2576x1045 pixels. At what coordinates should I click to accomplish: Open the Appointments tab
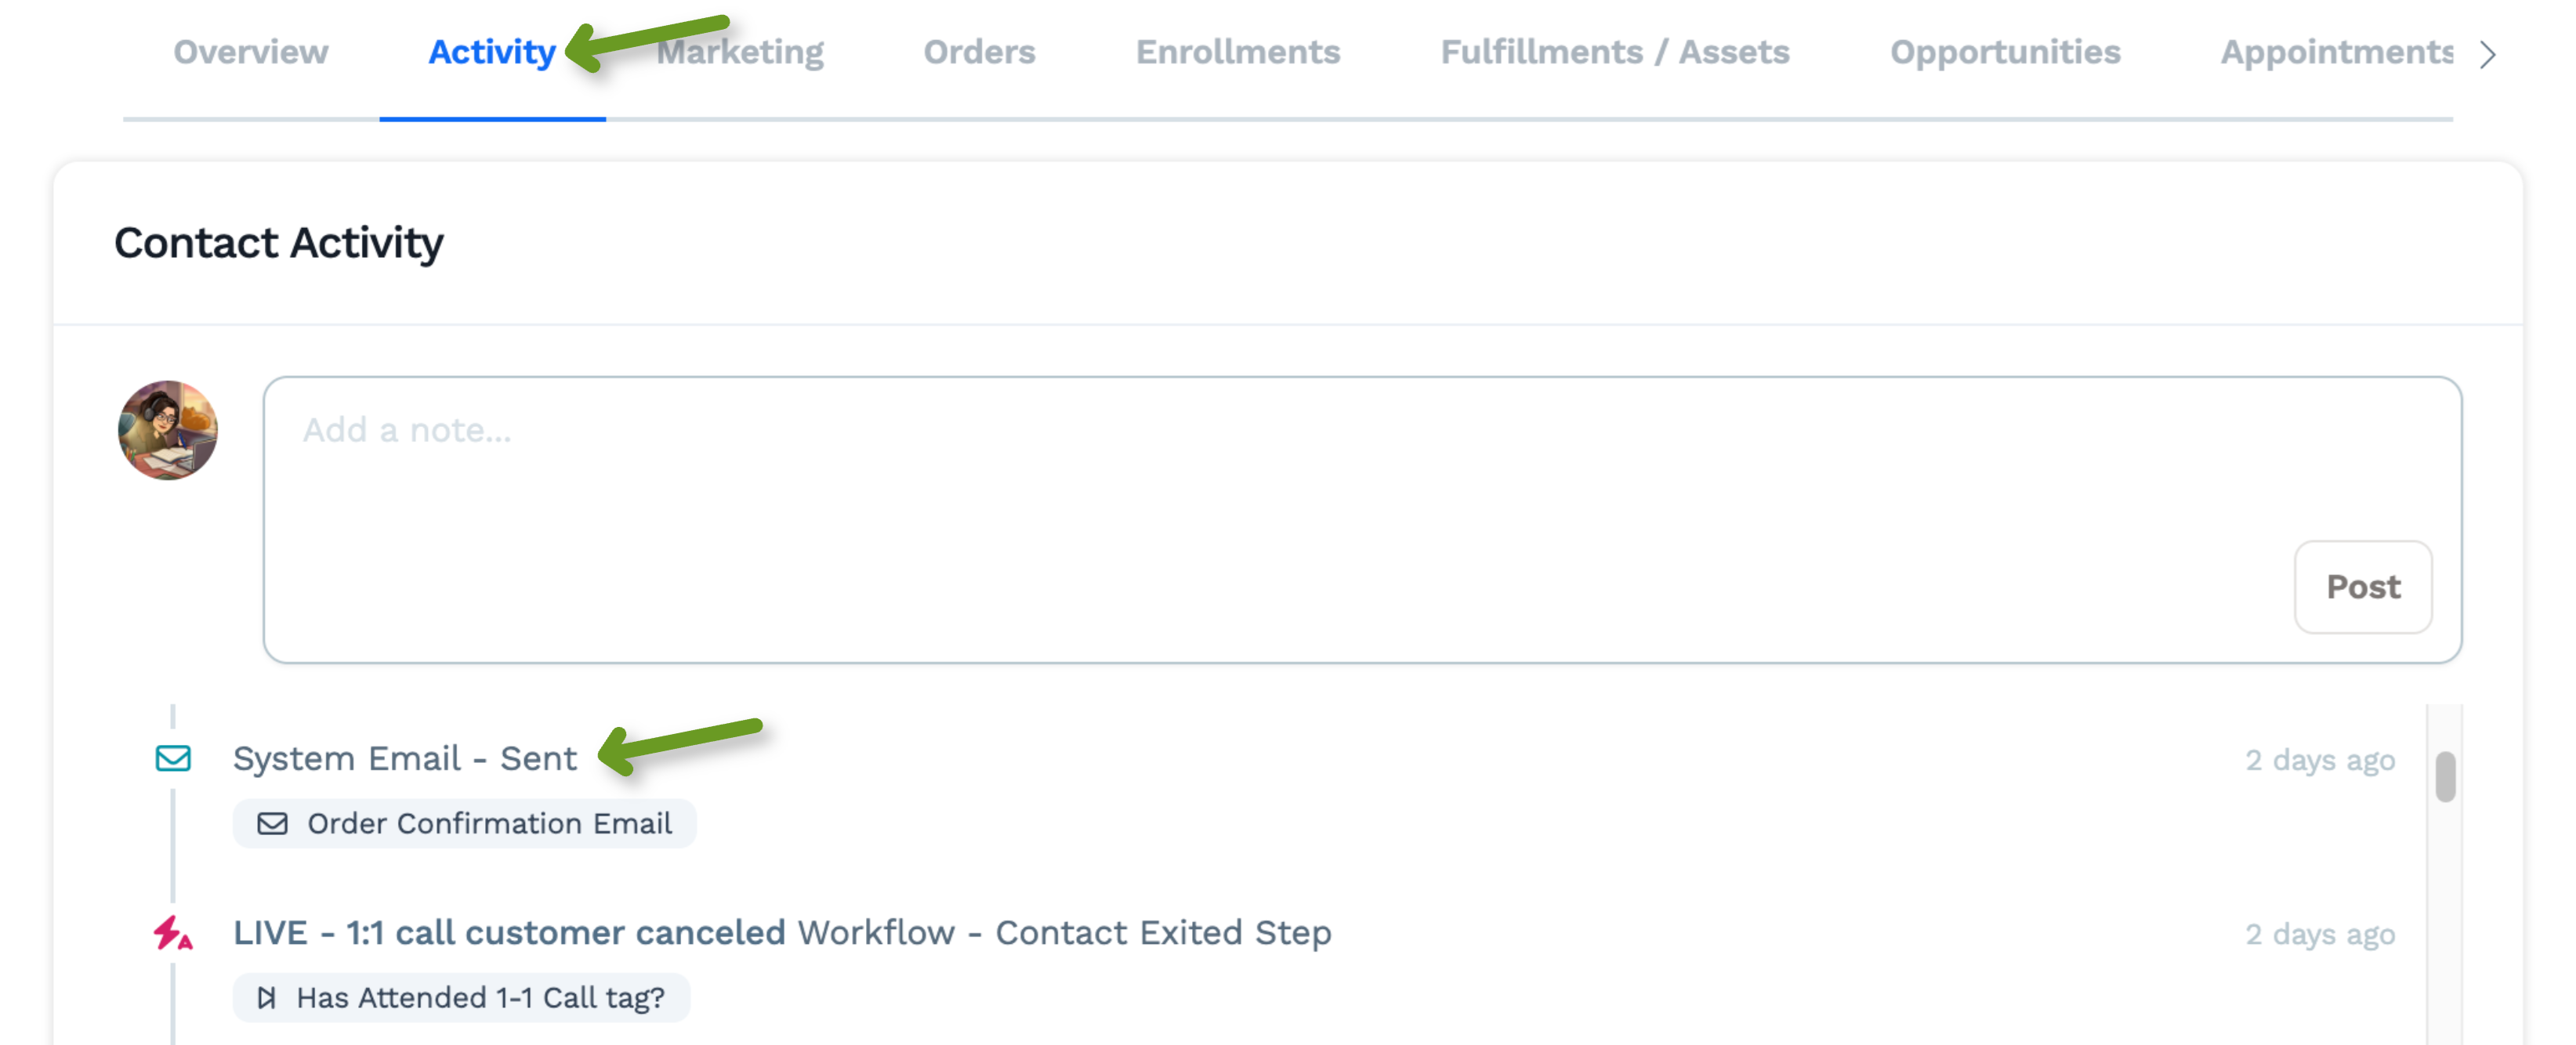tap(2336, 52)
